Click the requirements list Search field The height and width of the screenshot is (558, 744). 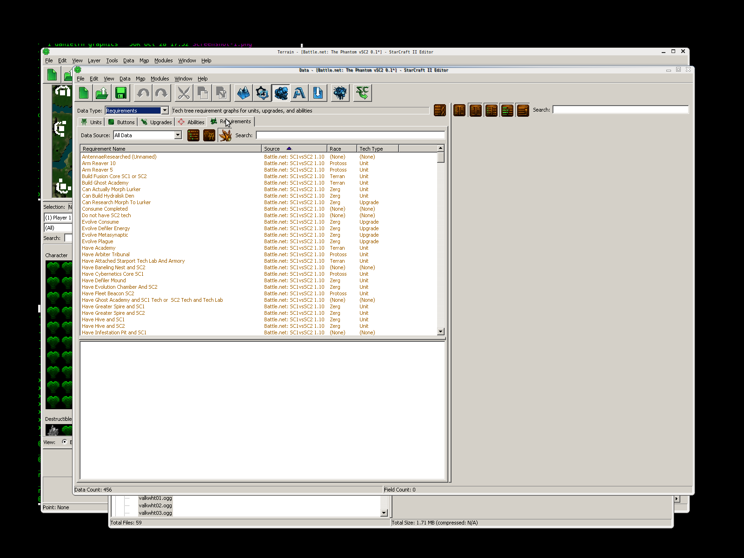coord(350,135)
